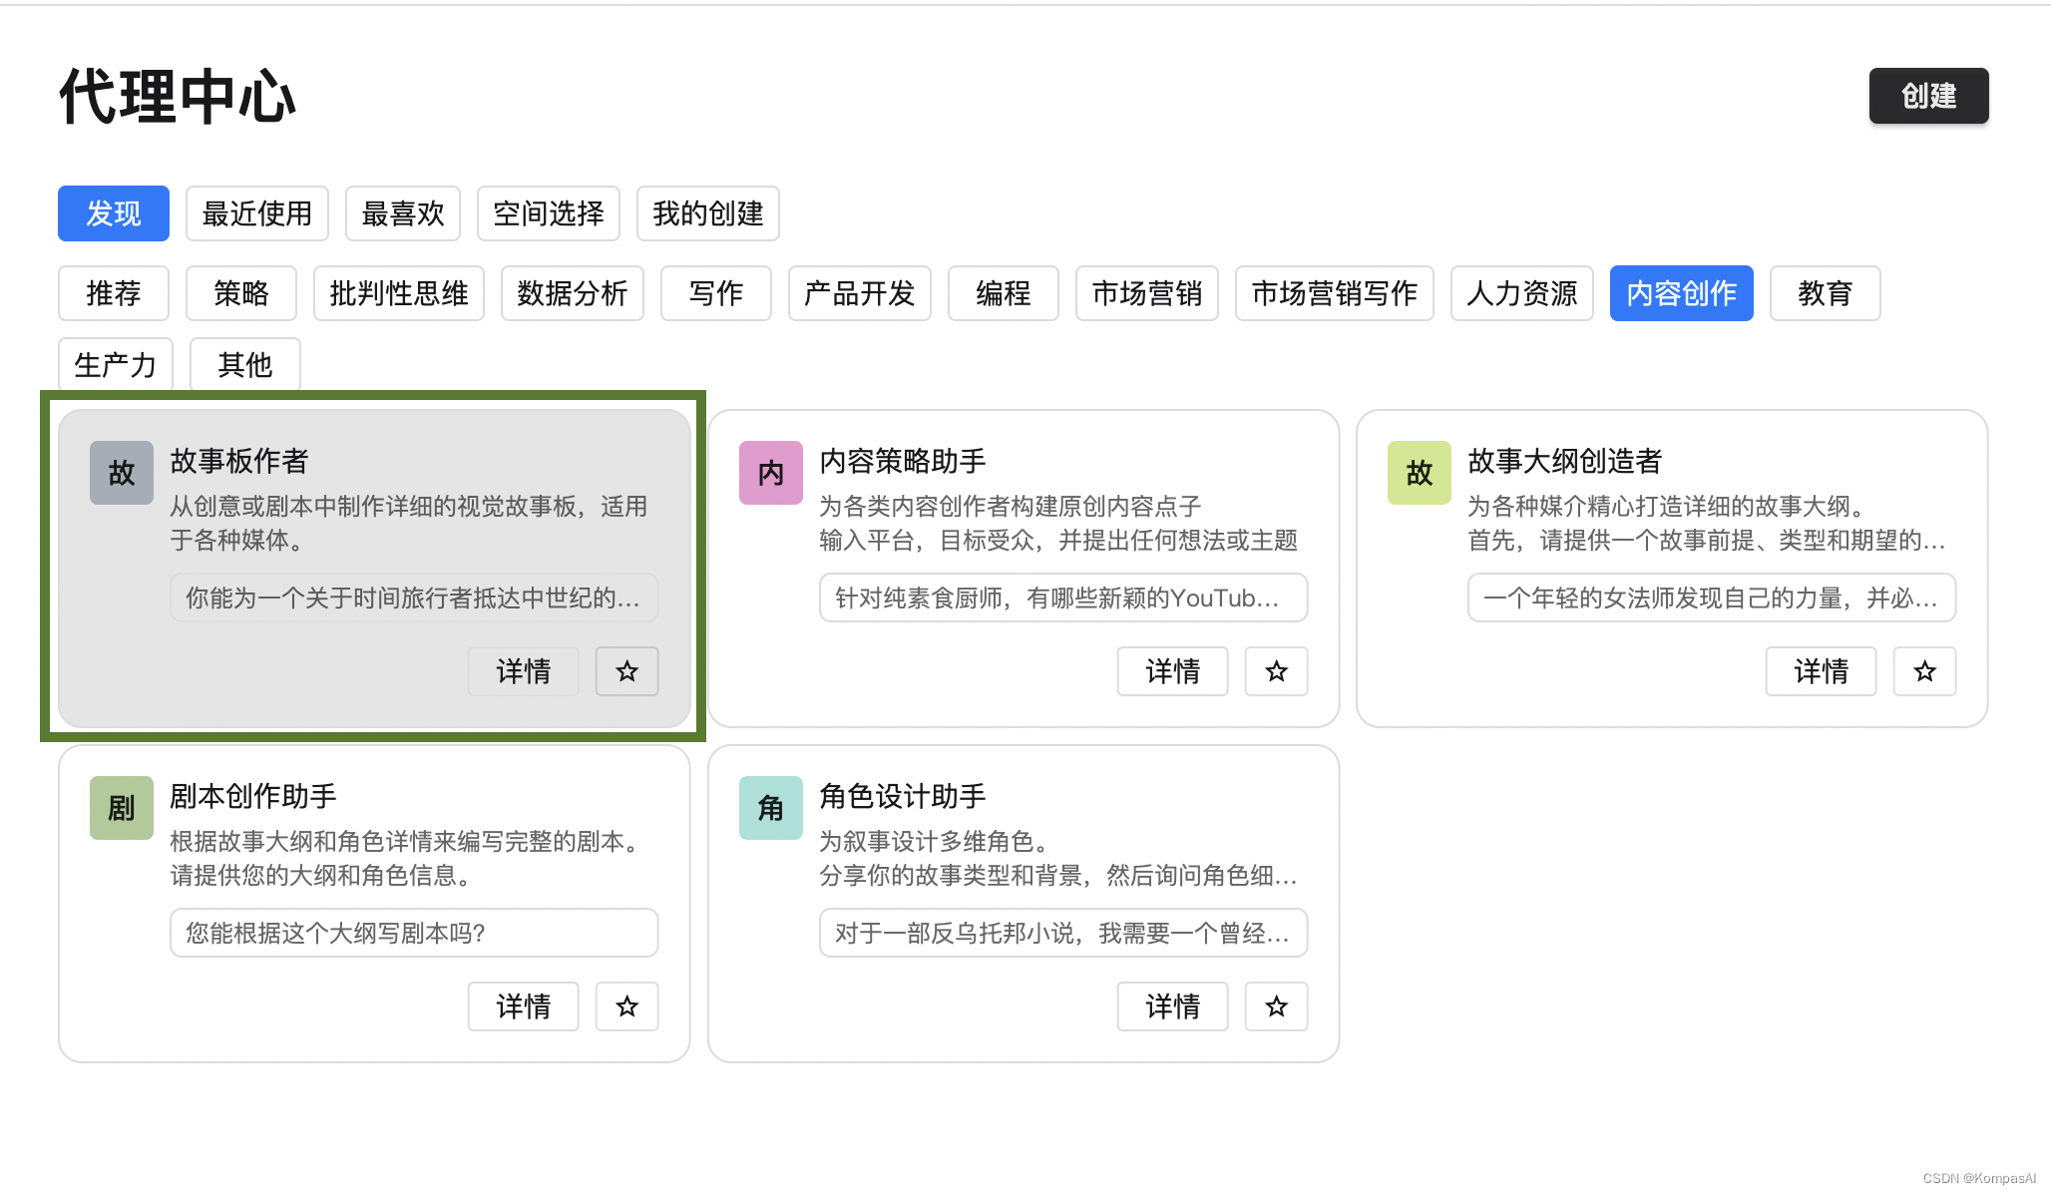Star the 内容策略助手 agent

(1276, 671)
